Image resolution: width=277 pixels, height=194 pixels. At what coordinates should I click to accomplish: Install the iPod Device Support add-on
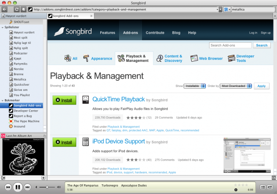tap(64, 142)
